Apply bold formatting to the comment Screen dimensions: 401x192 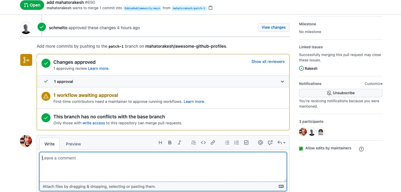(170, 143)
